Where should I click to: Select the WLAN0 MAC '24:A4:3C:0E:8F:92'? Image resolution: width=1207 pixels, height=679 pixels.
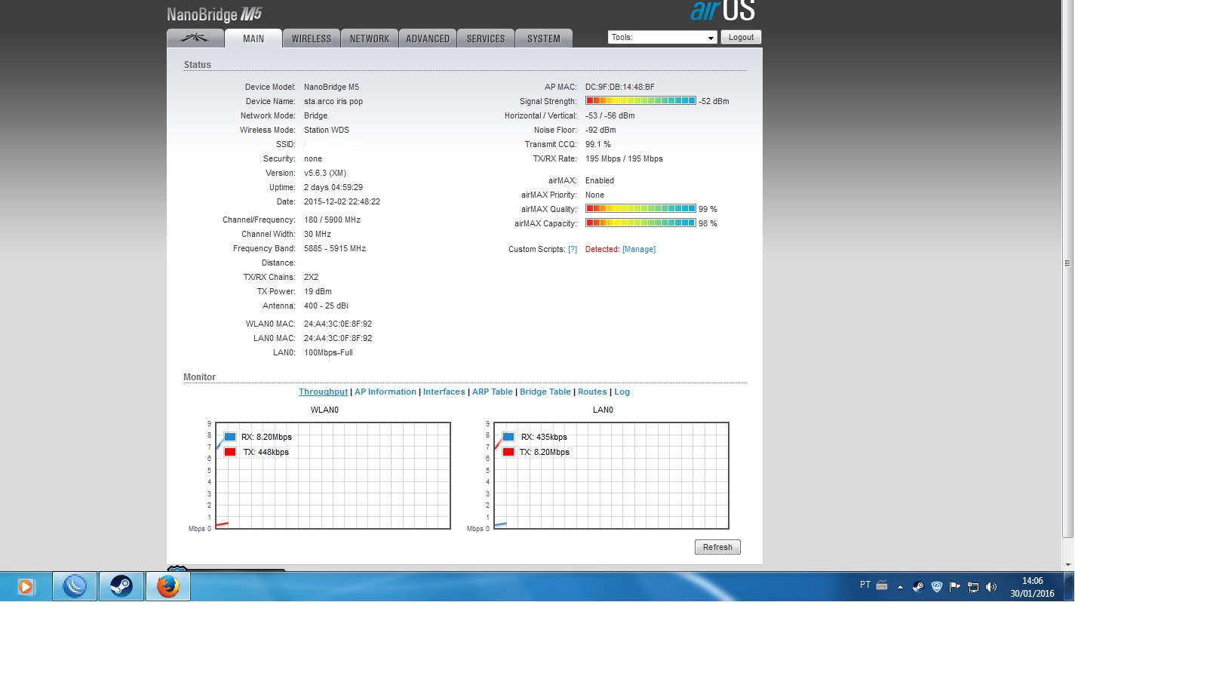(x=338, y=324)
